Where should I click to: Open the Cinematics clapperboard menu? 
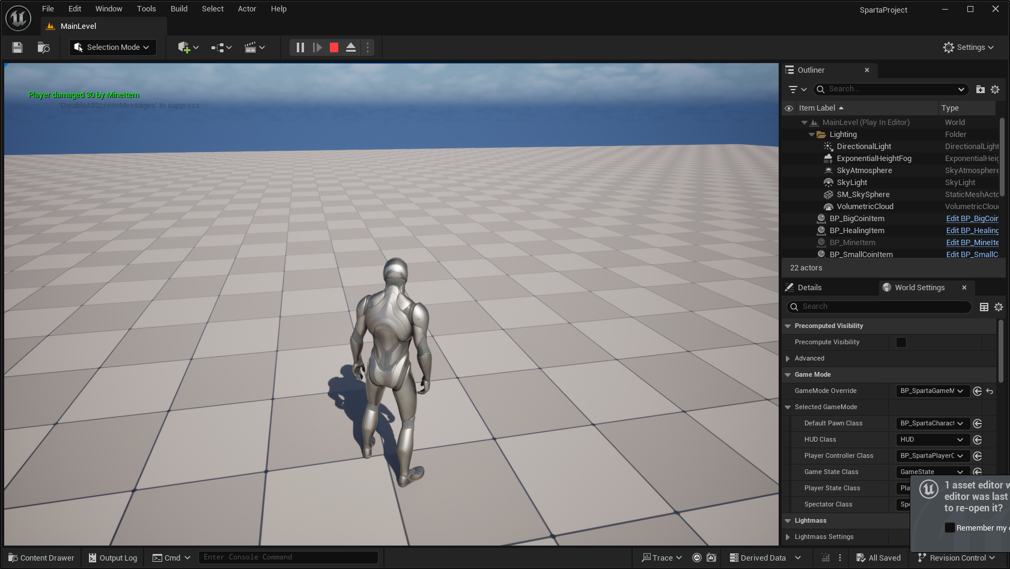tap(254, 47)
